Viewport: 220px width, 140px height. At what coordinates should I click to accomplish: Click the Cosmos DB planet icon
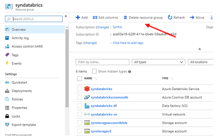(87, 97)
